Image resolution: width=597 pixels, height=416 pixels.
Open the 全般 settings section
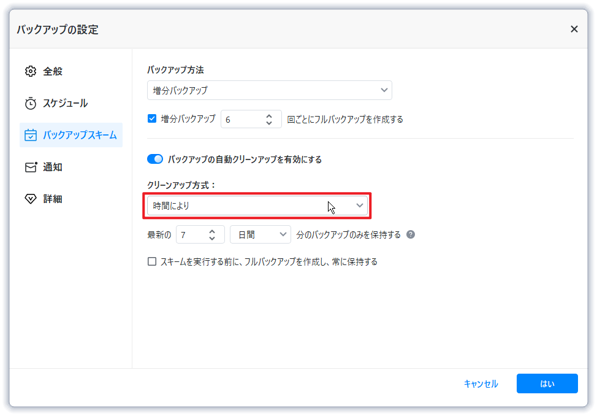[71, 71]
